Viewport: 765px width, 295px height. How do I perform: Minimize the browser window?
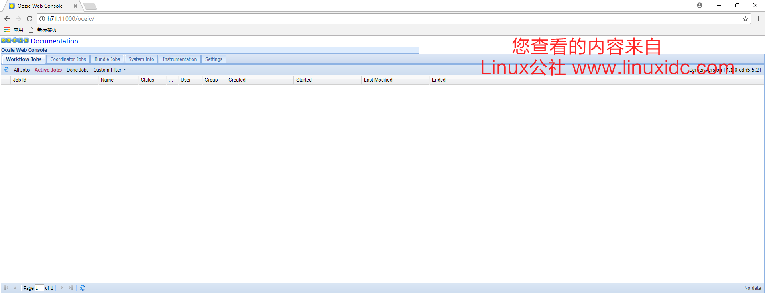pos(719,5)
